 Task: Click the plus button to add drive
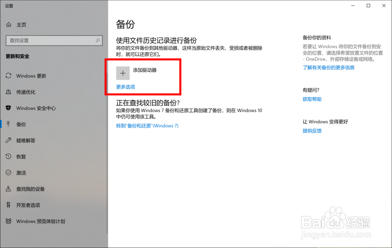[123, 73]
